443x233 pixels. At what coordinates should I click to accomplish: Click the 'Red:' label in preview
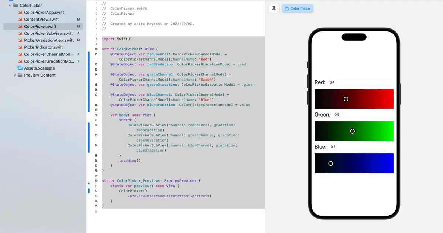point(320,82)
